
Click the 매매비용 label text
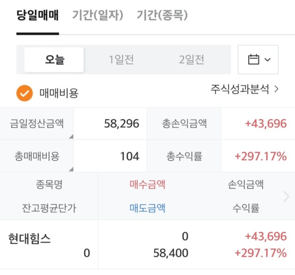[x=59, y=93]
